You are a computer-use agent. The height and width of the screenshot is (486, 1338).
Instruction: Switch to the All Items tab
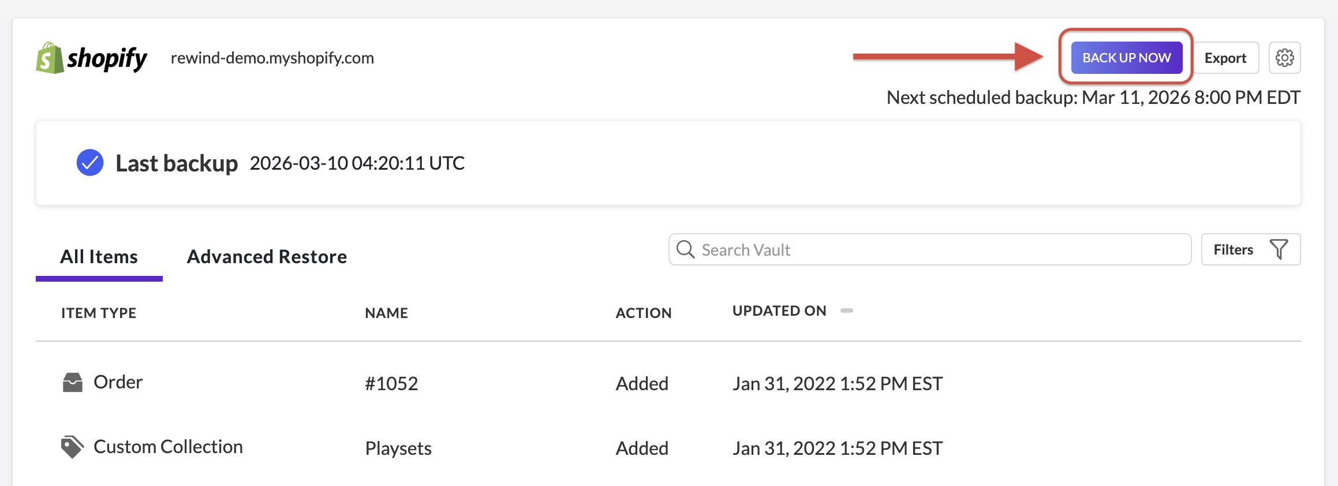pos(99,256)
